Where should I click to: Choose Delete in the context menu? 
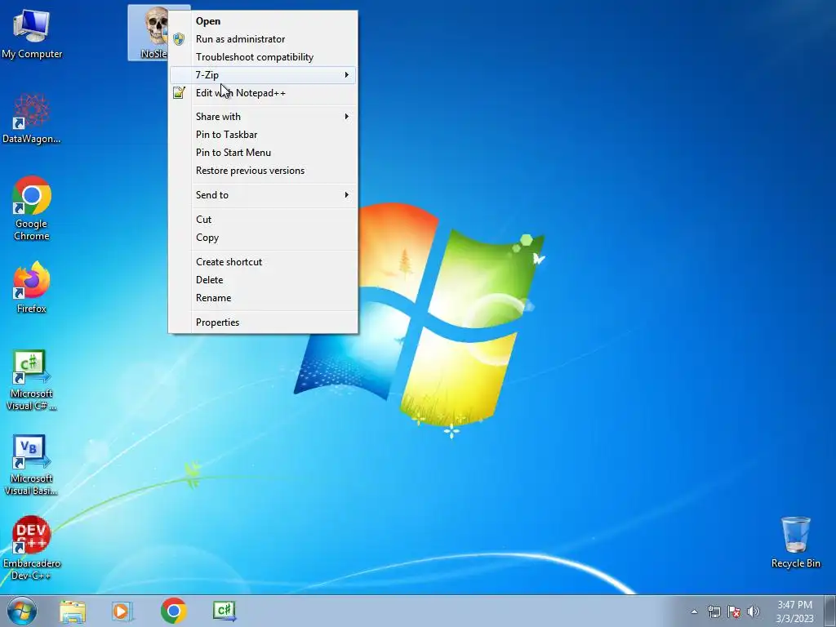(263, 280)
